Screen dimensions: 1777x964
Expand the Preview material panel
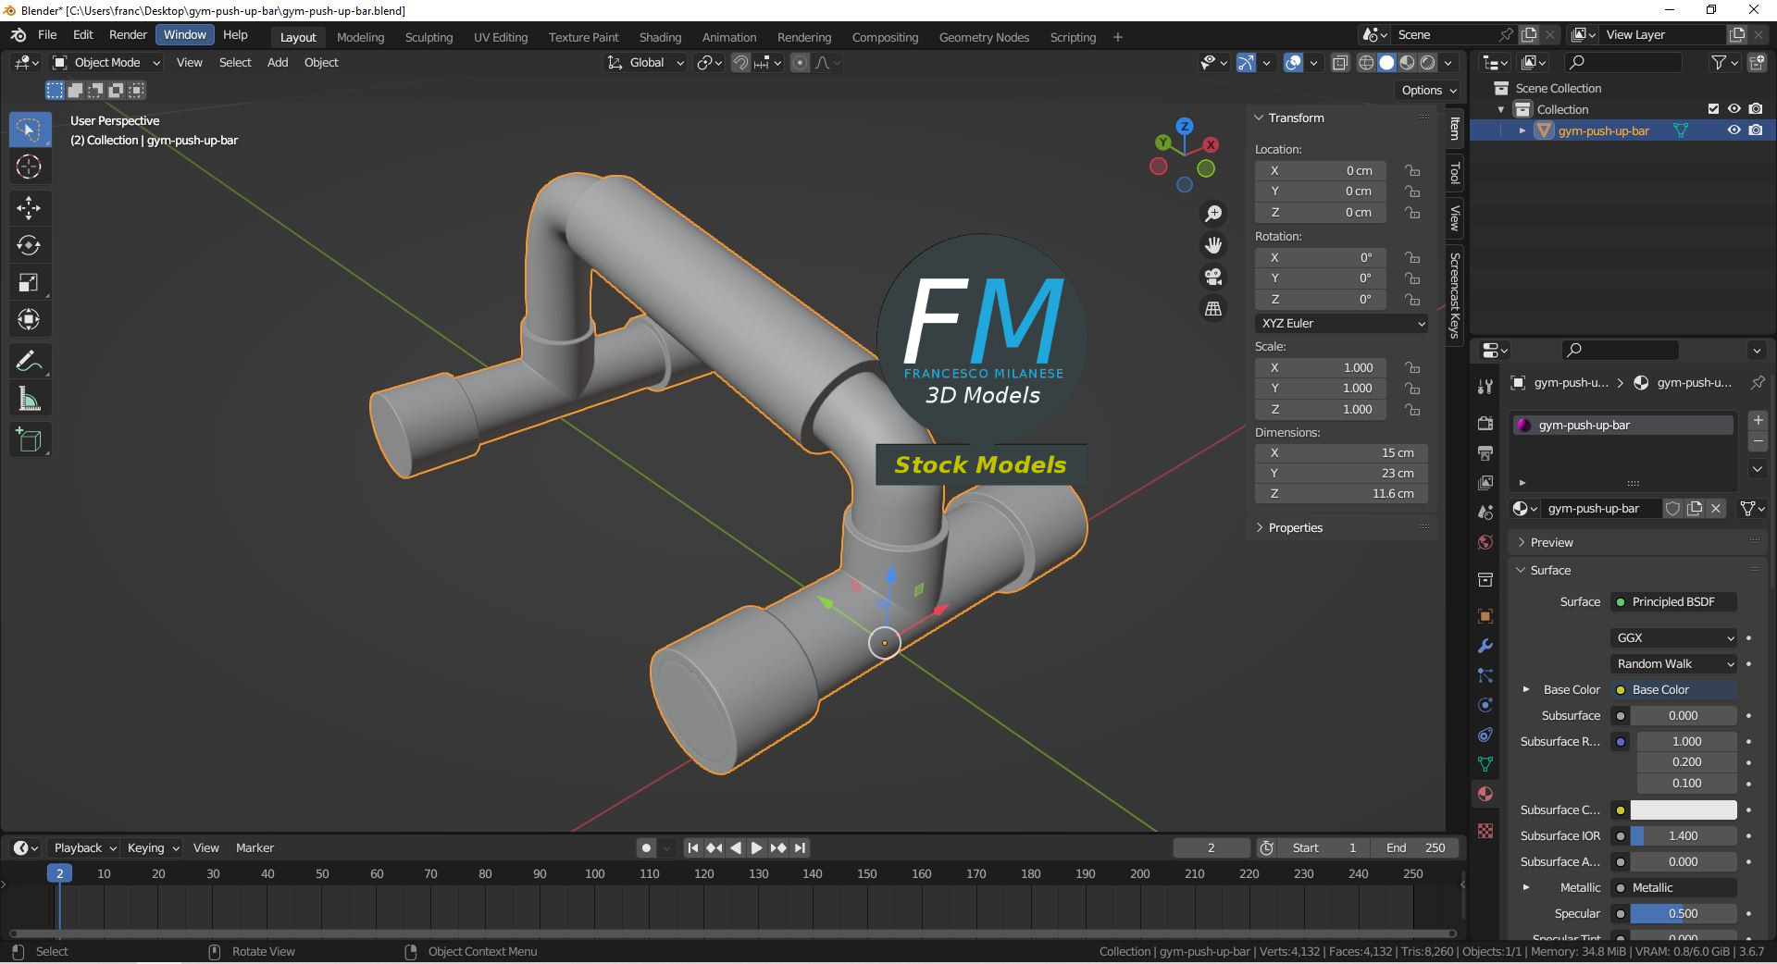1551,542
